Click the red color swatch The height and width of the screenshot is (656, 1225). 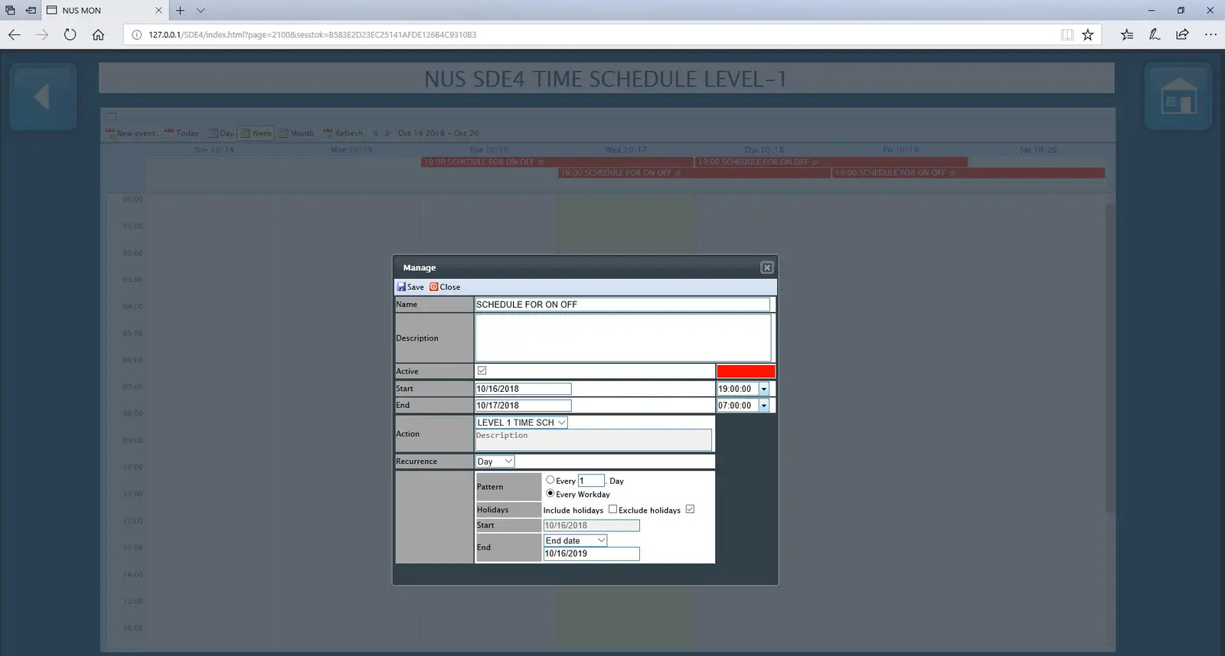click(746, 371)
